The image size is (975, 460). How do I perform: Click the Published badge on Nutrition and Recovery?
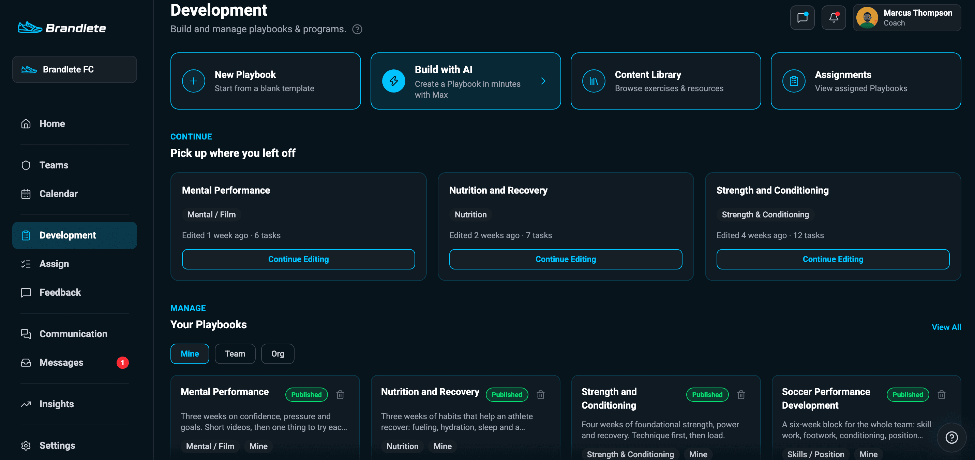pos(507,394)
